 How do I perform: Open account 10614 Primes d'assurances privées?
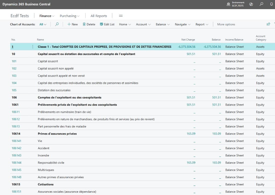click(15, 133)
